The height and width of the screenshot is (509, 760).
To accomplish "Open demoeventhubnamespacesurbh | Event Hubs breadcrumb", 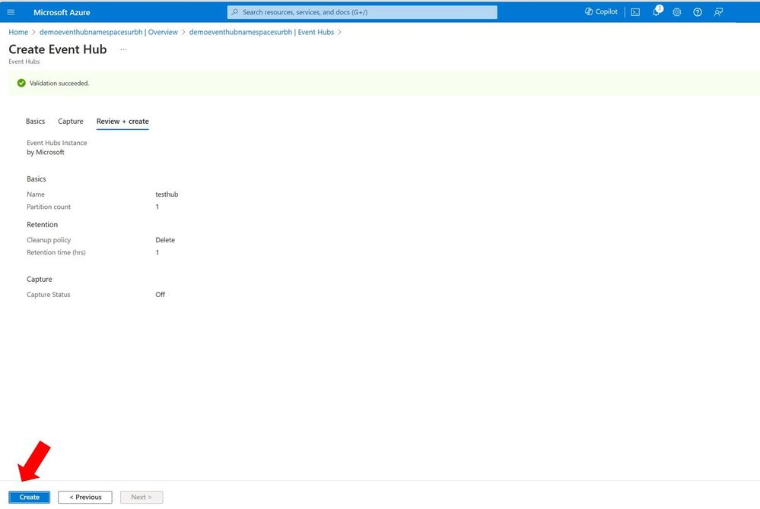I will point(261,32).
